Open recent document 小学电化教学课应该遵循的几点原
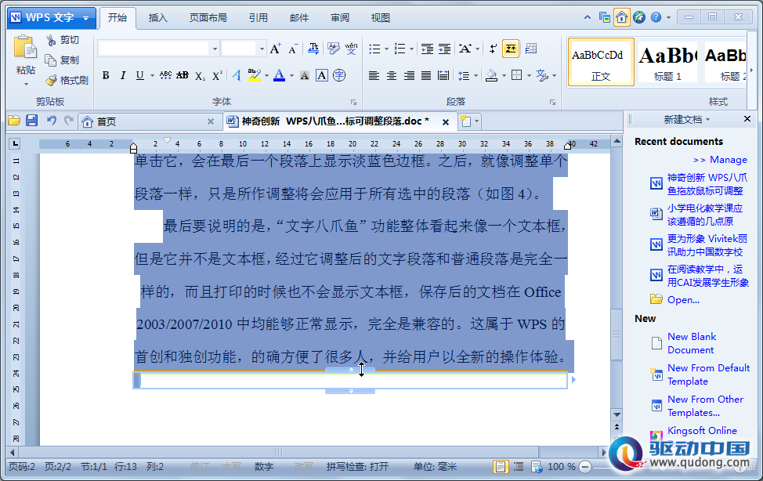 tap(704, 215)
